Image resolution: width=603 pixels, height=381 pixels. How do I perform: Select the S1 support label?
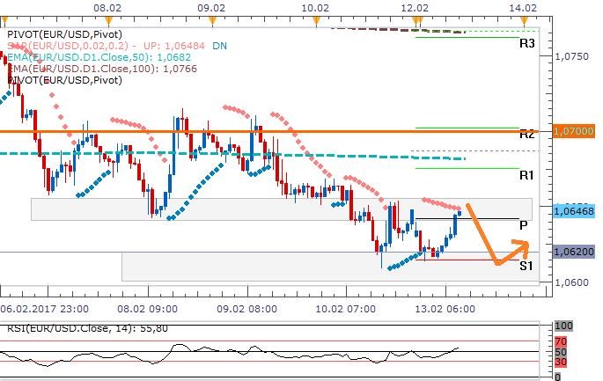click(x=526, y=265)
